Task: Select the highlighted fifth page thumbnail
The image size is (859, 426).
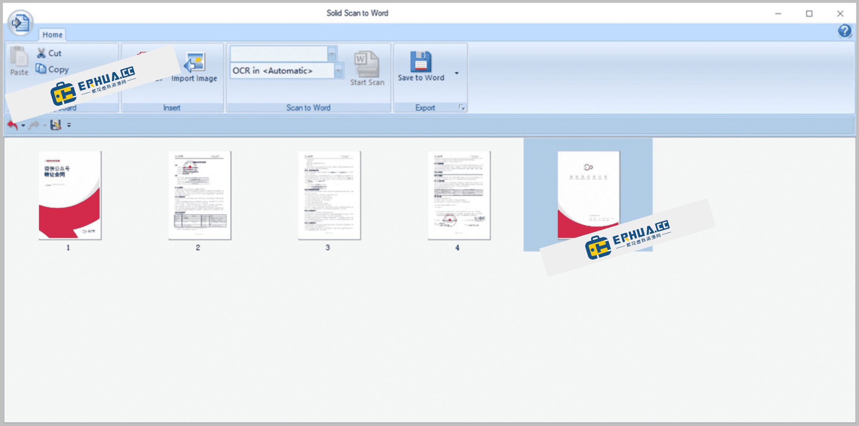Action: point(588,195)
